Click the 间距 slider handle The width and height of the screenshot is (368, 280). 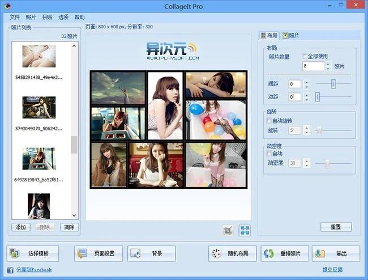click(x=333, y=84)
